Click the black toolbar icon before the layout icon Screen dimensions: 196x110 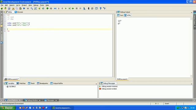89,9
